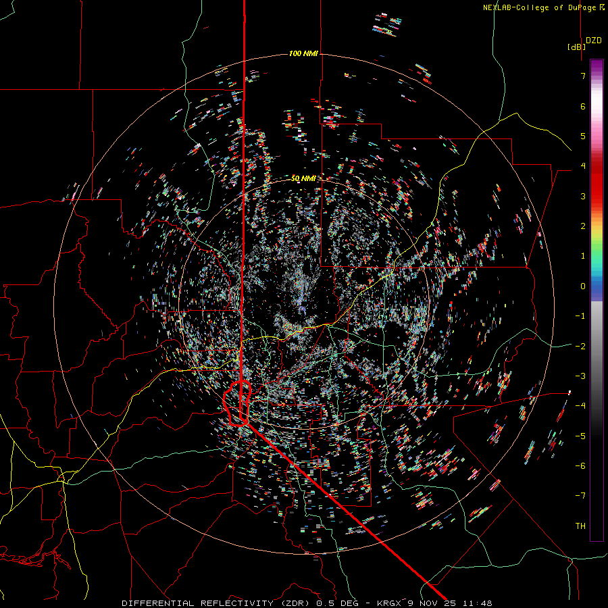Click the 4 value on the color scale
Image resolution: width=608 pixels, height=608 pixels.
[583, 166]
